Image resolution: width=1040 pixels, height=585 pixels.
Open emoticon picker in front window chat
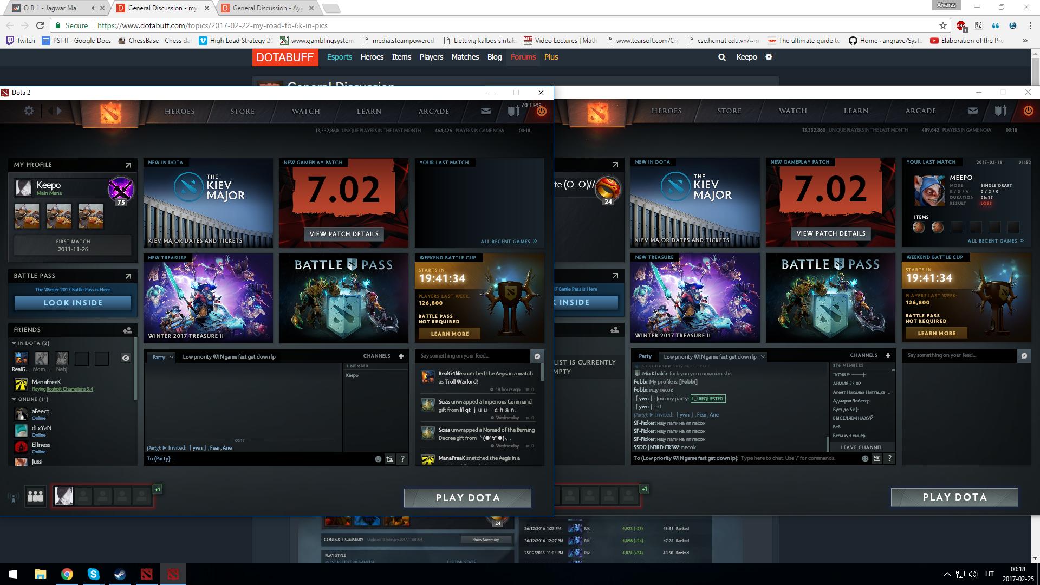378,459
